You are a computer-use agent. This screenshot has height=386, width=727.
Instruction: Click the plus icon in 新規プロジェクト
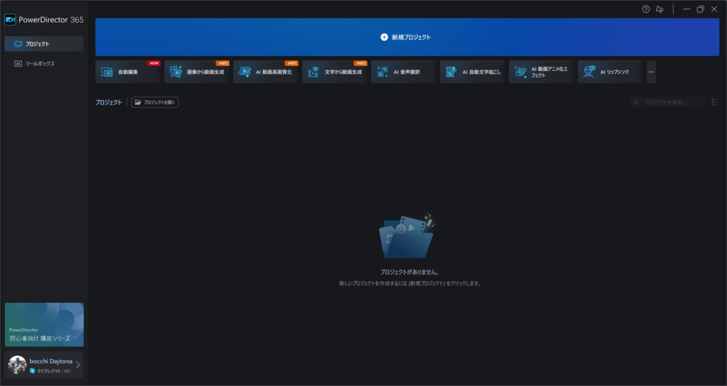click(384, 37)
